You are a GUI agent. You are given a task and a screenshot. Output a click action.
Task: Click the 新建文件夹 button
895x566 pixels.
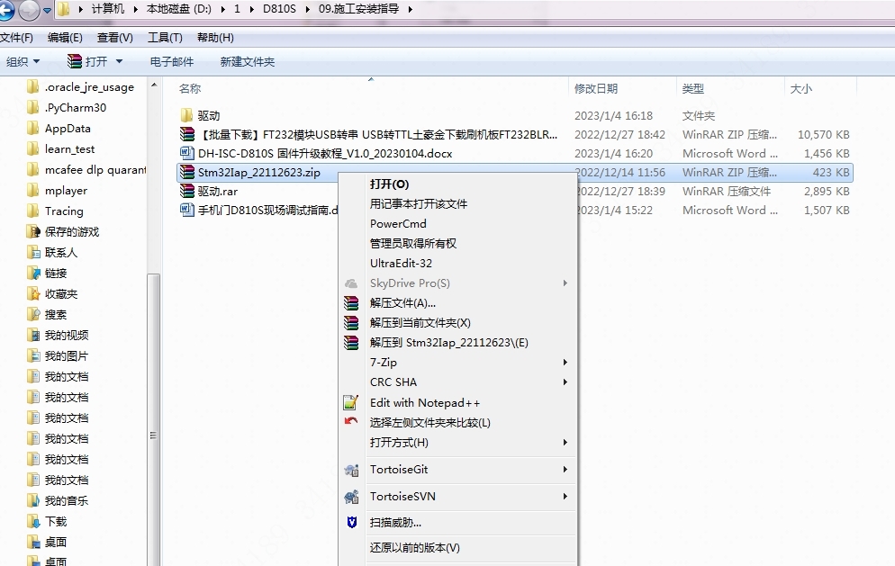248,62
